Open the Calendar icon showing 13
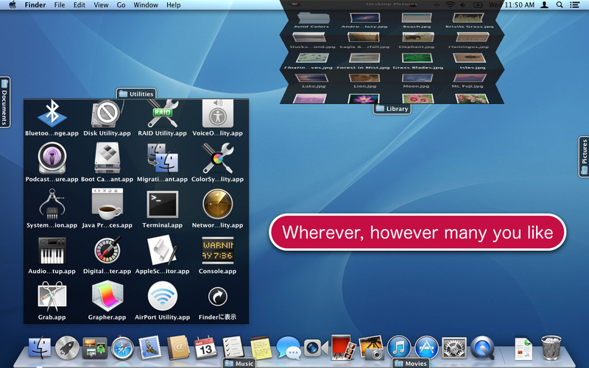This screenshot has width=589, height=368. tap(205, 347)
